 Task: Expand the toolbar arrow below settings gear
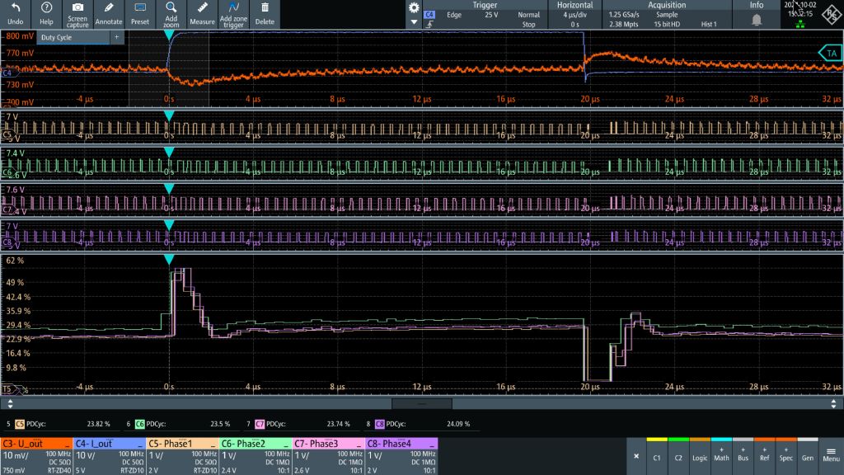414,25
